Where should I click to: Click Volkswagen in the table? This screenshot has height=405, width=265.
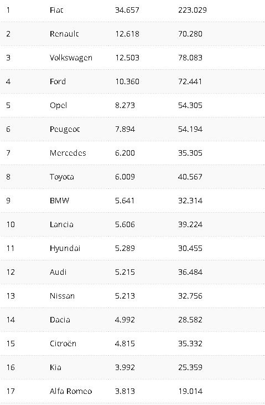pyautogui.click(x=71, y=58)
